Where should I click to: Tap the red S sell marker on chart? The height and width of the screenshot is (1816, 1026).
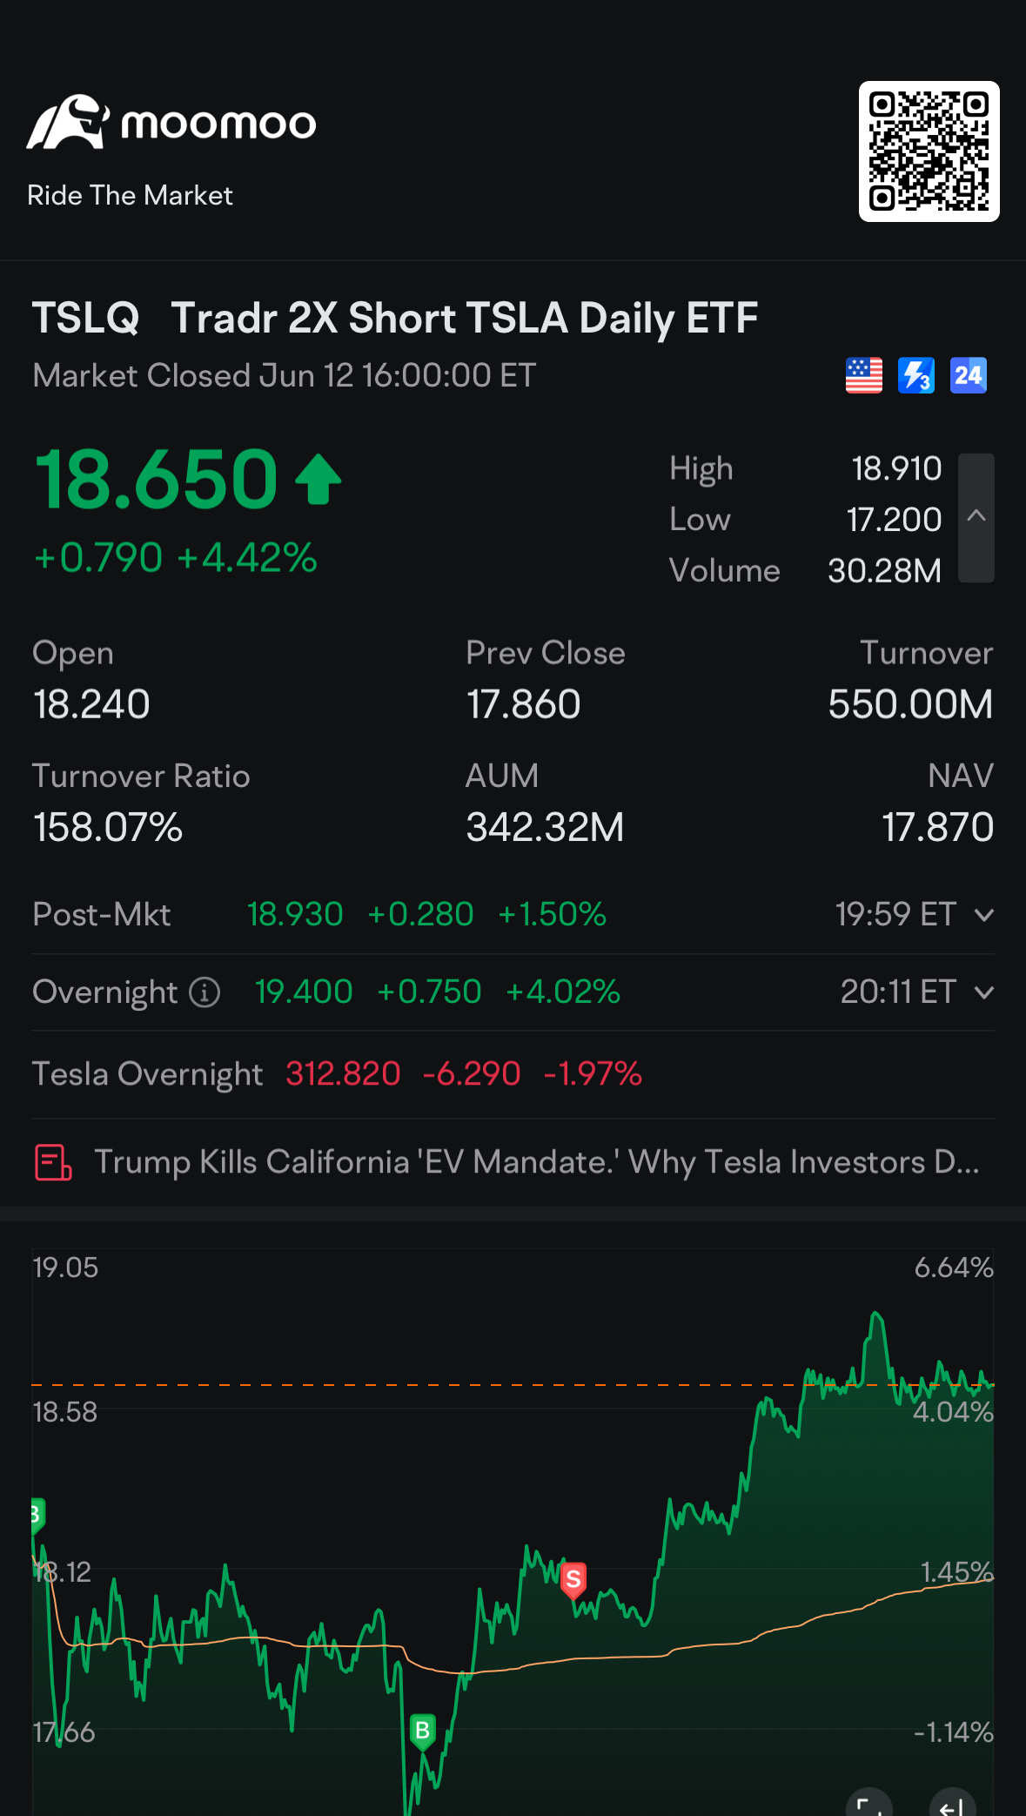point(573,1579)
